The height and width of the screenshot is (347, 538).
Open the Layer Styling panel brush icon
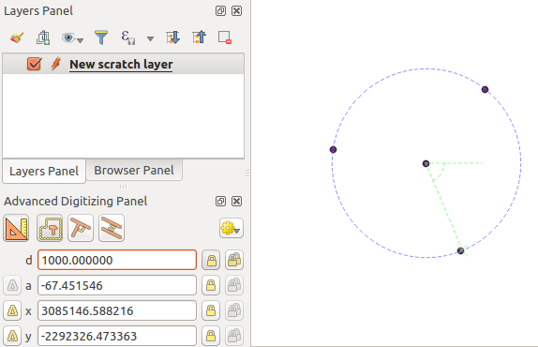[x=17, y=38]
